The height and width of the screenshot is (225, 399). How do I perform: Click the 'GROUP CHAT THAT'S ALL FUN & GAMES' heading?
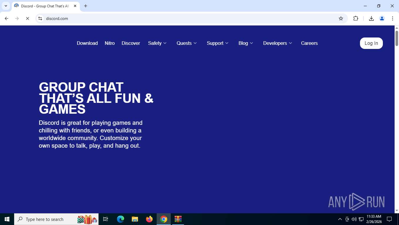click(96, 98)
